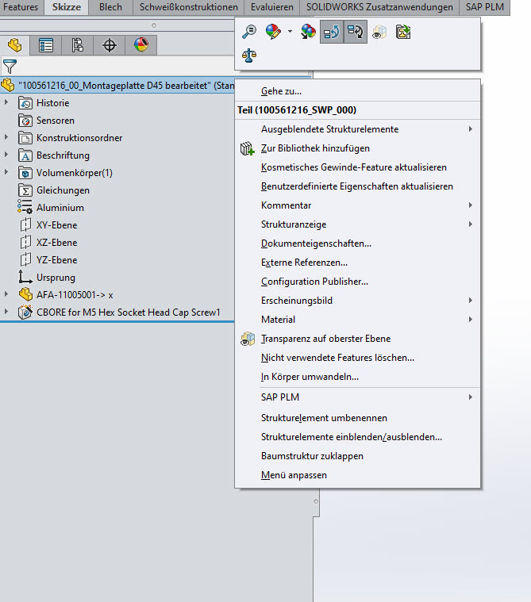This screenshot has height=602, width=531.
Task: Choose Kosmetisches Gewinde-Feature aktualisieren
Action: [x=357, y=167]
